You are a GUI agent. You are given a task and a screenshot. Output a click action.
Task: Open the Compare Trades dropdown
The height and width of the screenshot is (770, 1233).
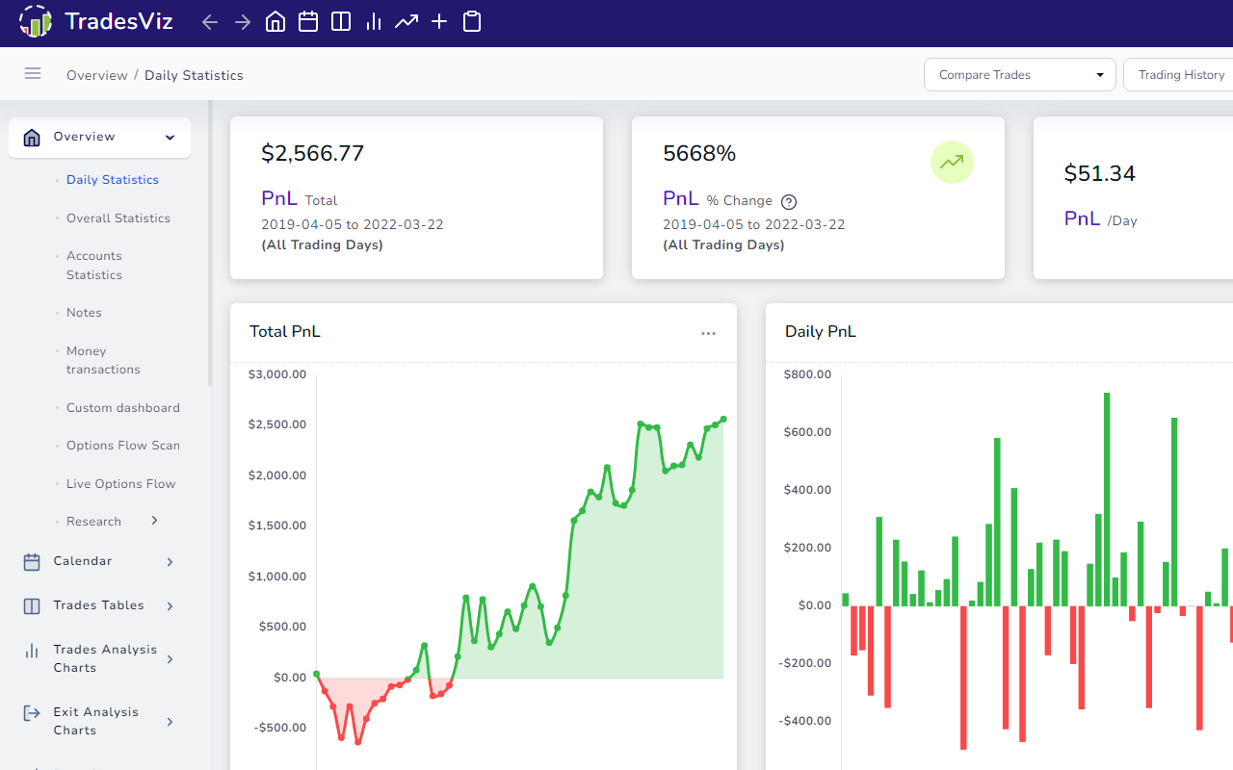(1019, 74)
